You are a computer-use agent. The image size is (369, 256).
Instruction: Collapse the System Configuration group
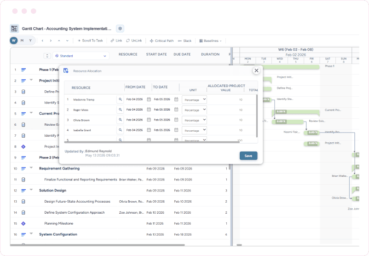[31, 234]
